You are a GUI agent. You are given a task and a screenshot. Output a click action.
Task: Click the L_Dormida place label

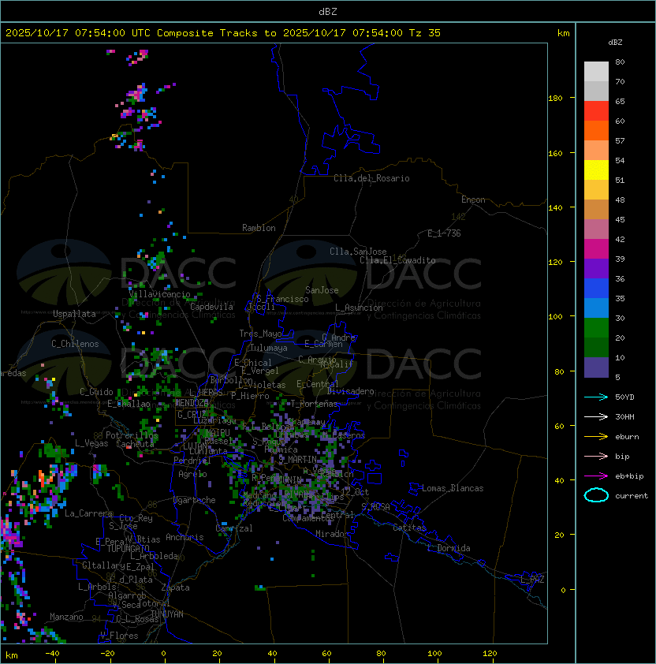[449, 548]
